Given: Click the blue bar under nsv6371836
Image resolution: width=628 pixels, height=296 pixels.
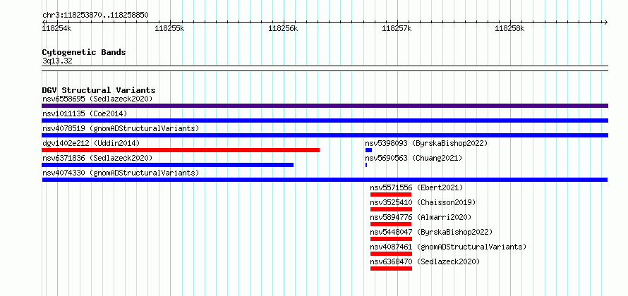Looking at the screenshot, I should pyautogui.click(x=167, y=165).
